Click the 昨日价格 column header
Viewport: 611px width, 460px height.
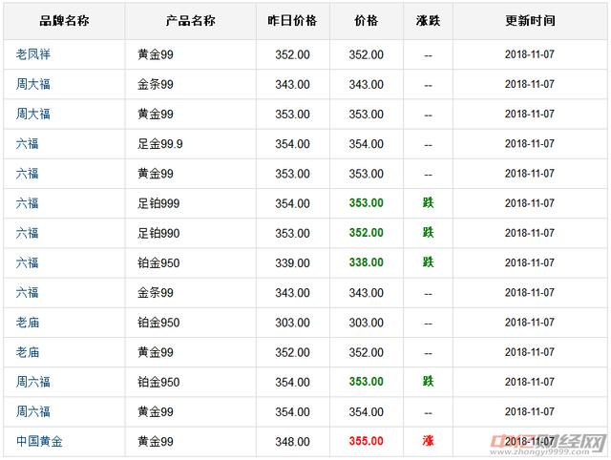293,21
